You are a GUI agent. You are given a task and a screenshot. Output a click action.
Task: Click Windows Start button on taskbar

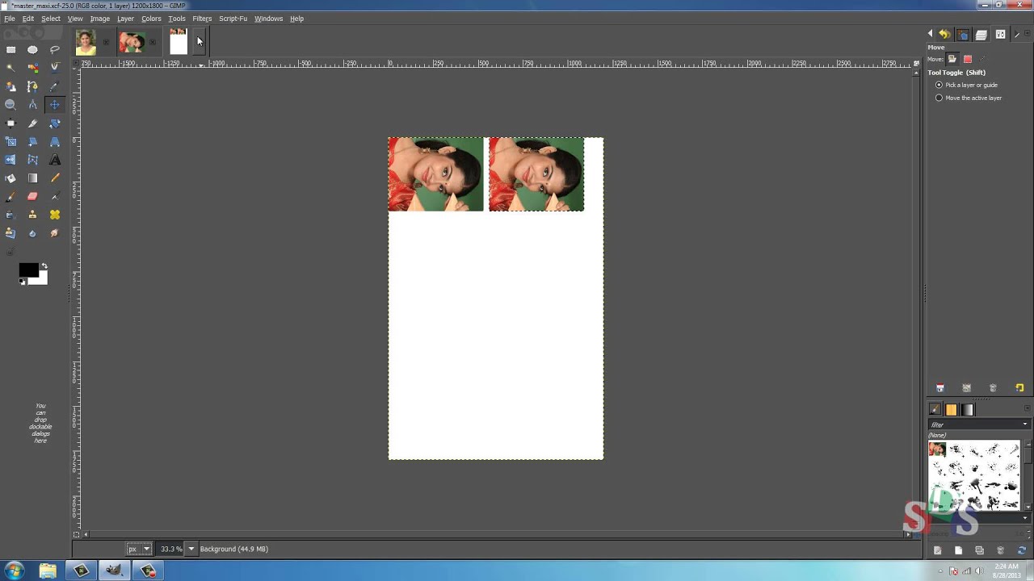[14, 571]
